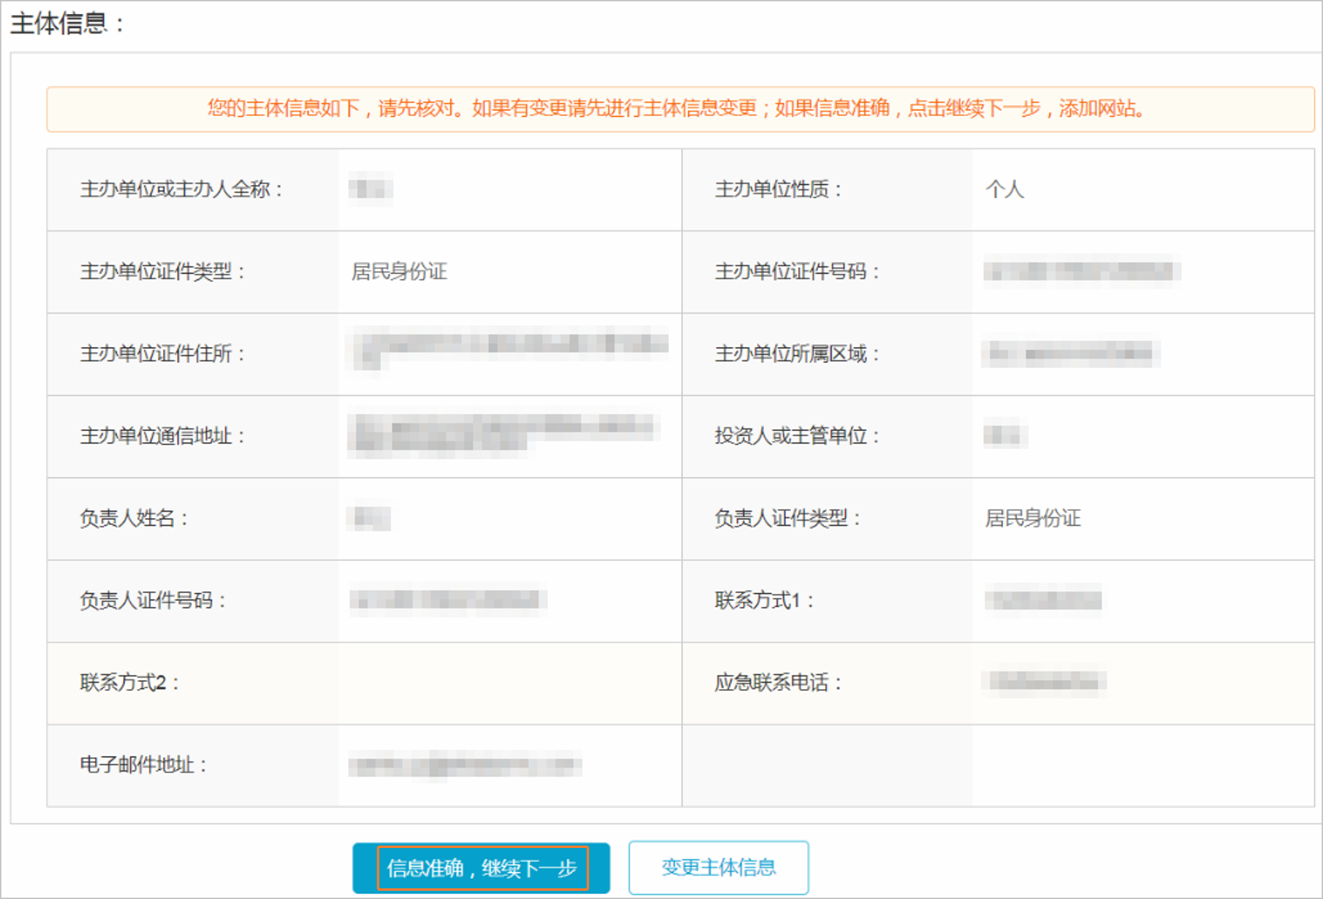This screenshot has width=1323, height=899.
Task: Click the 信息准确，继续下一步 button
Action: 481,868
